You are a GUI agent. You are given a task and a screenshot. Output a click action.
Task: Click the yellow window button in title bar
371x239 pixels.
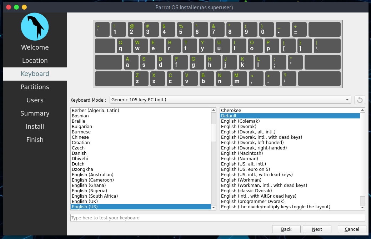pos(24,7)
